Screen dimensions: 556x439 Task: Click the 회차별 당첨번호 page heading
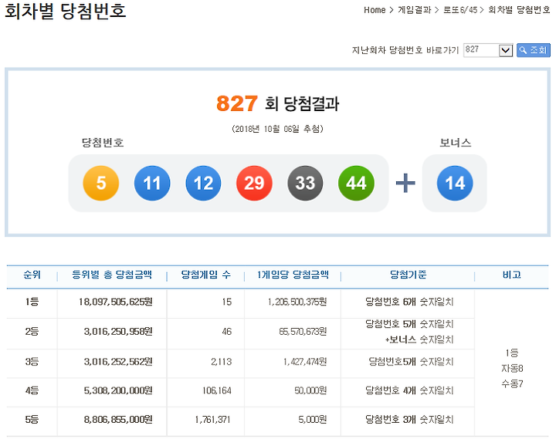[65, 11]
